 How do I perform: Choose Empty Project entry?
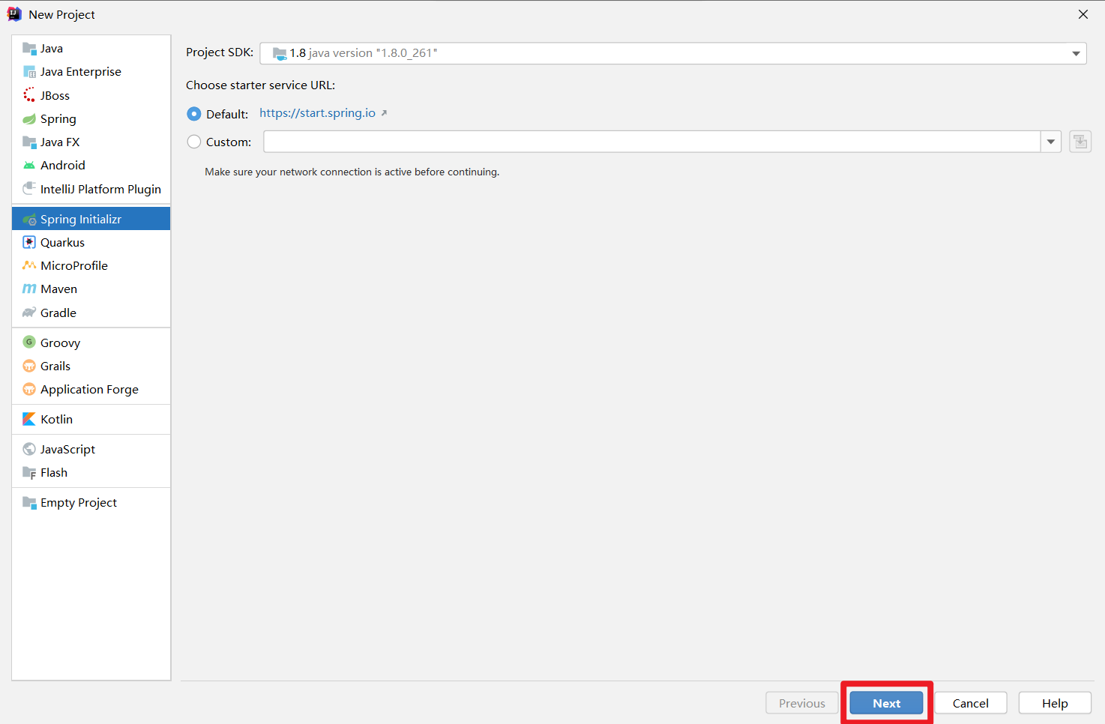click(x=91, y=502)
